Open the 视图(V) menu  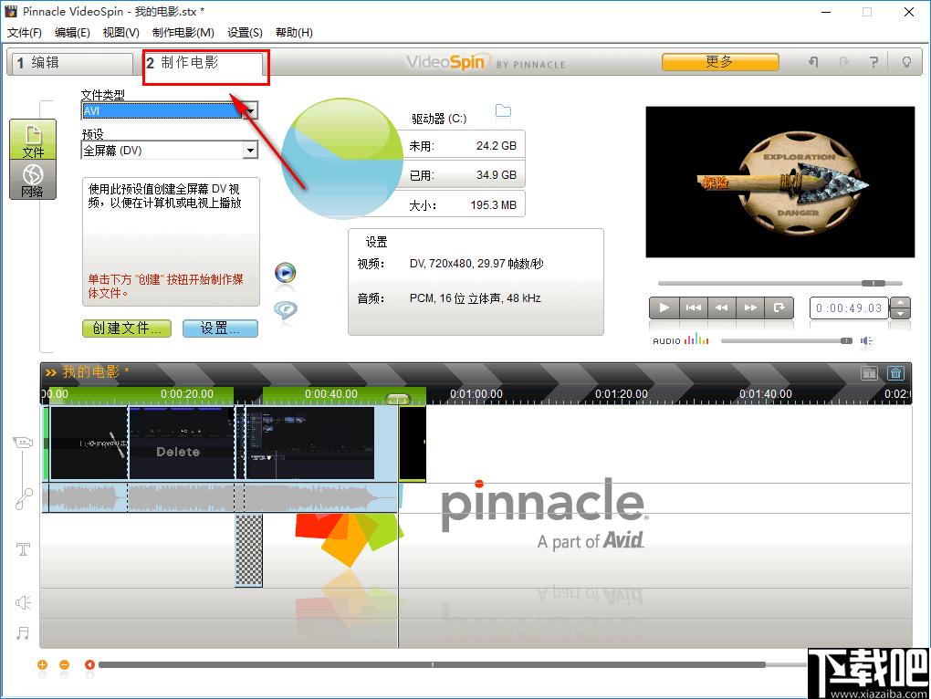coord(121,33)
